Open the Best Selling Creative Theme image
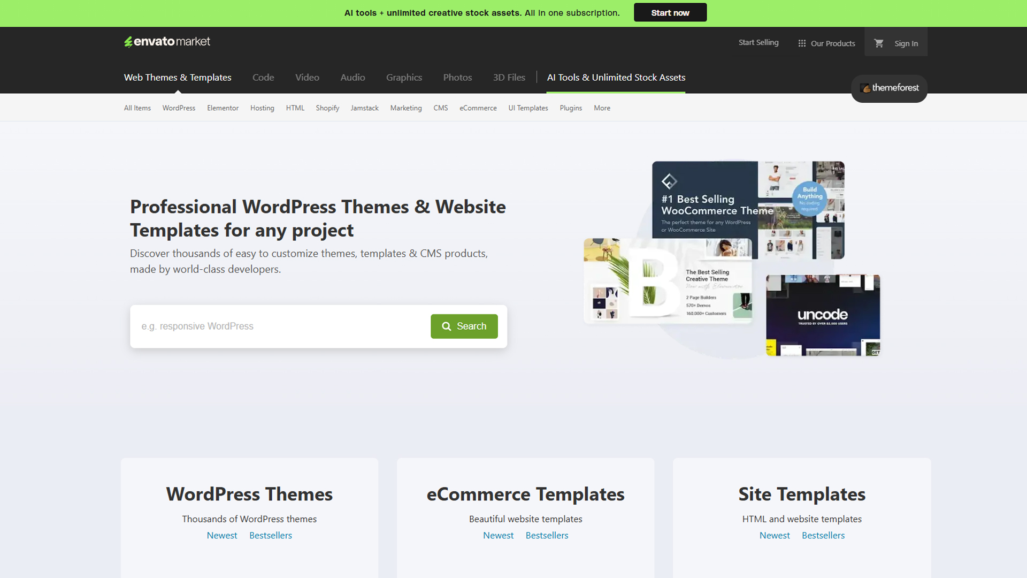Image resolution: width=1027 pixels, height=578 pixels. click(668, 281)
